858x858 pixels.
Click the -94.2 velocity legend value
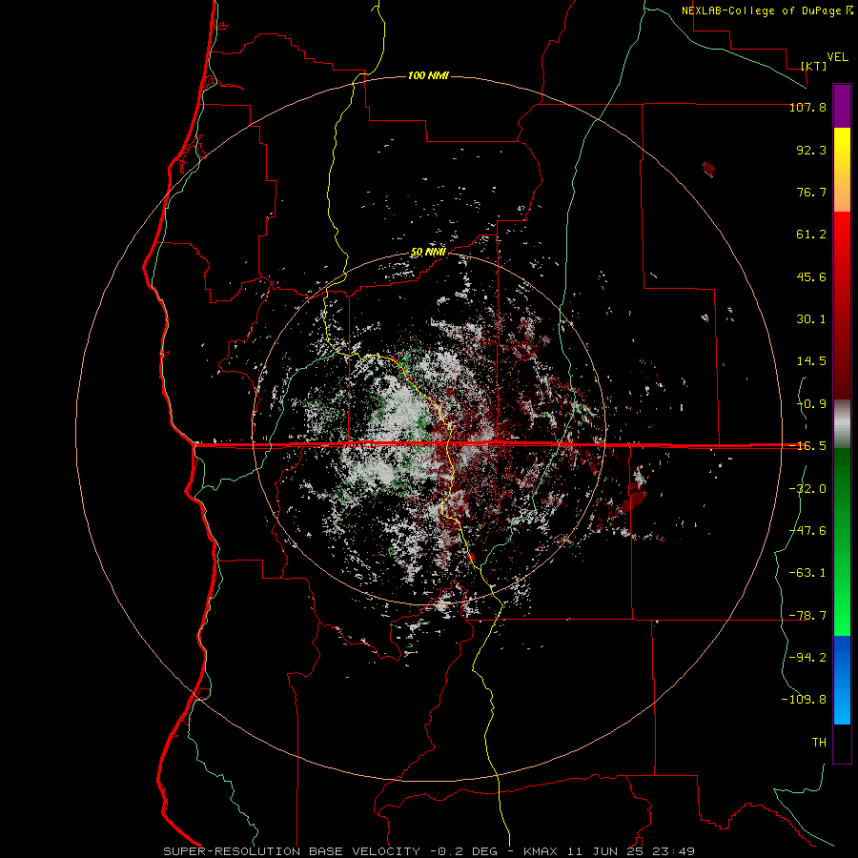[807, 657]
